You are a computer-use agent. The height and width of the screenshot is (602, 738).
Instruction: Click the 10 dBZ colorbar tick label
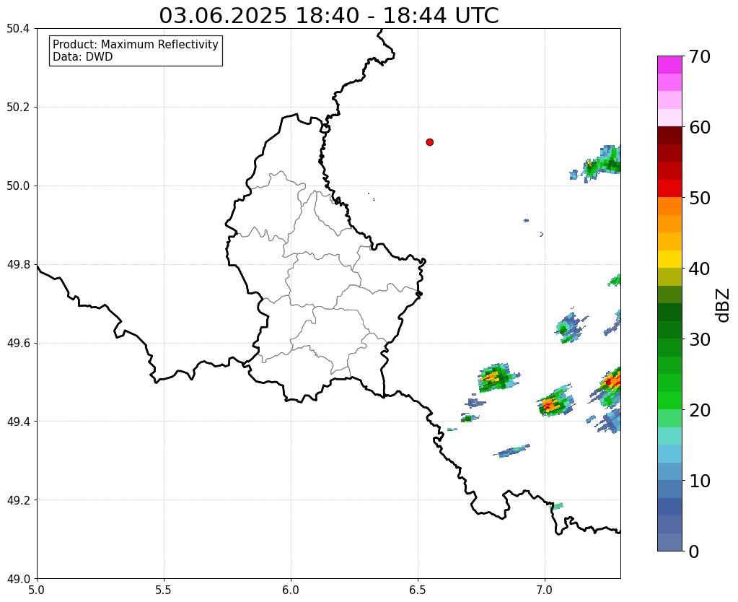point(700,480)
